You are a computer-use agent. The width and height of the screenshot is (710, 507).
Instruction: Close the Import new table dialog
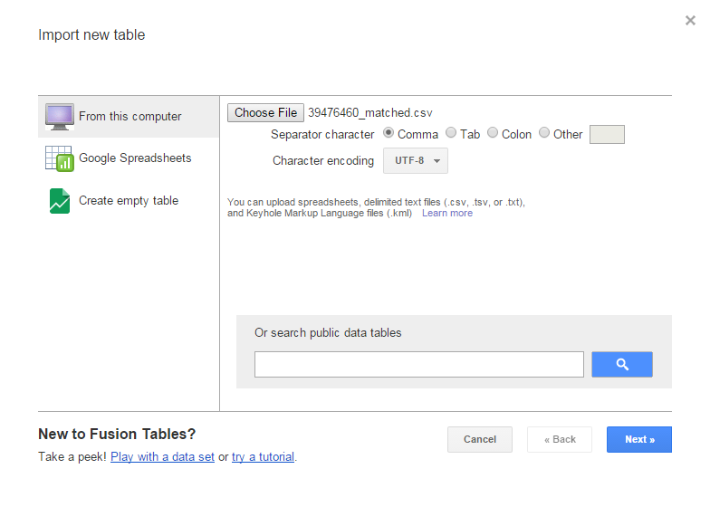(690, 20)
